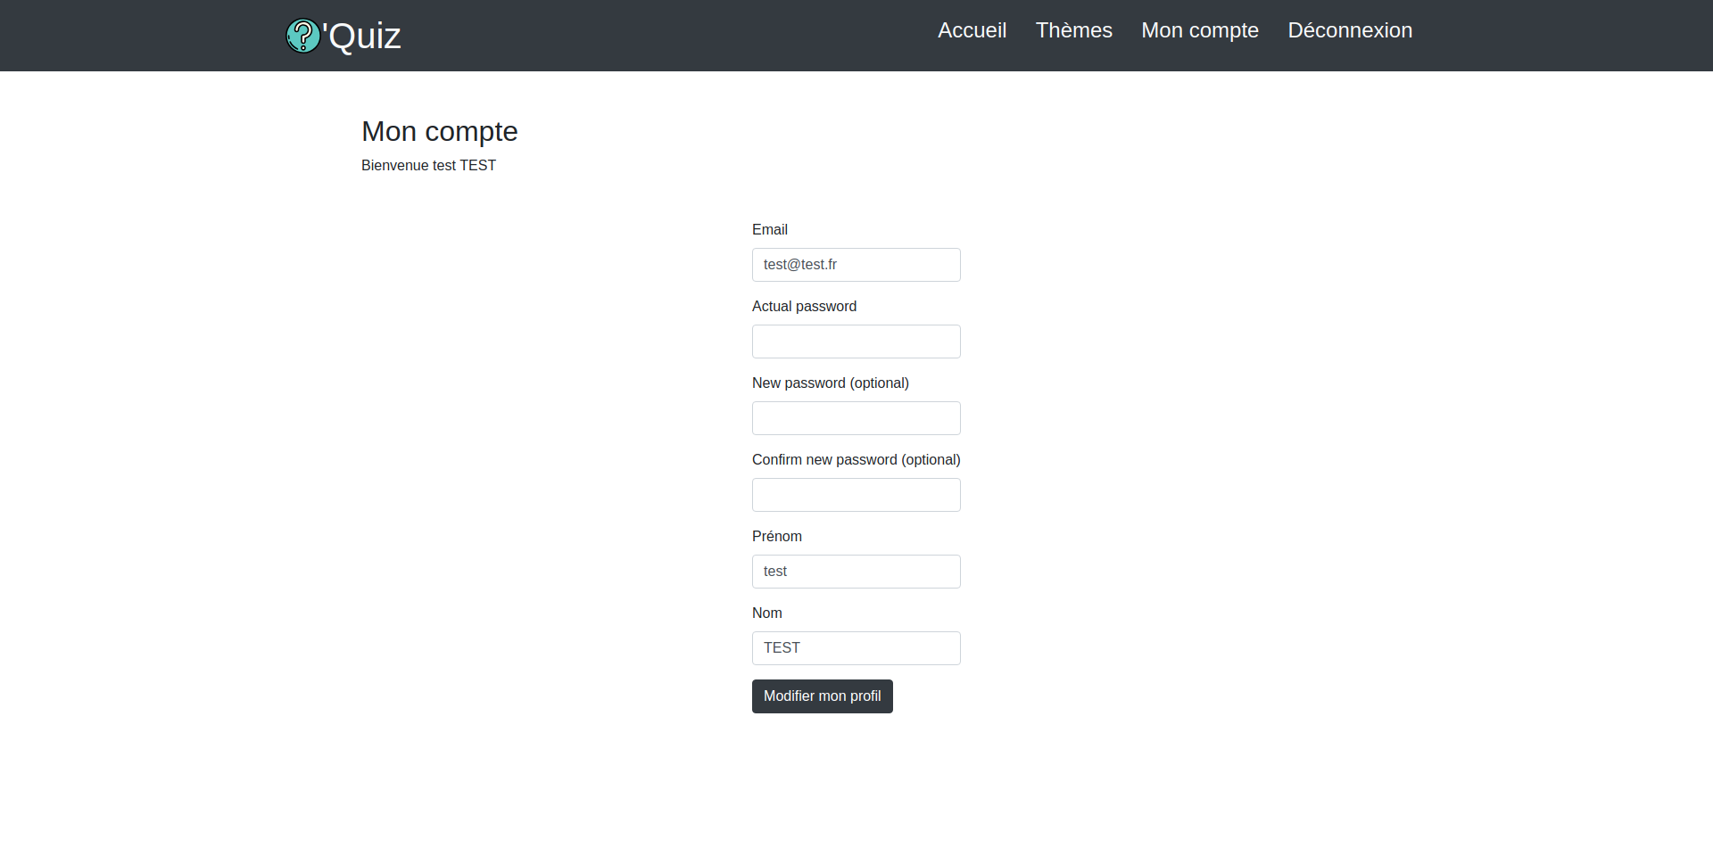Click the Nom label text
Screen dimensions: 1713x848
(766, 613)
